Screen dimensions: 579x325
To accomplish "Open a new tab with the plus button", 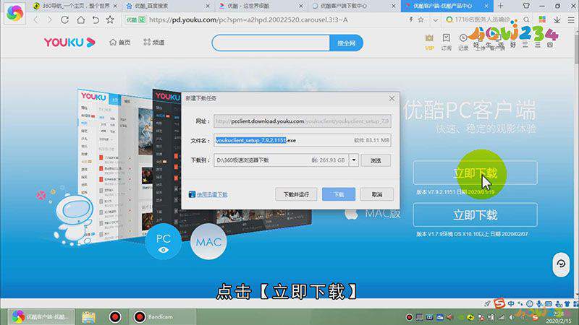I will click(500, 6).
